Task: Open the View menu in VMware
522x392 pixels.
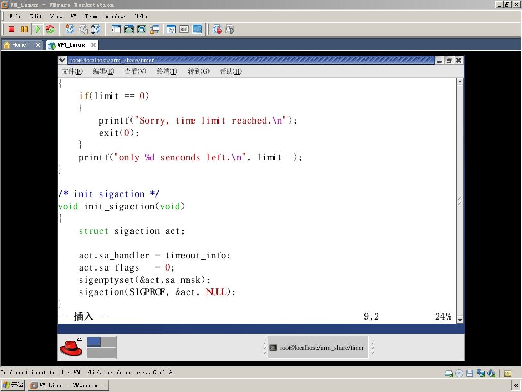Action: [56, 16]
